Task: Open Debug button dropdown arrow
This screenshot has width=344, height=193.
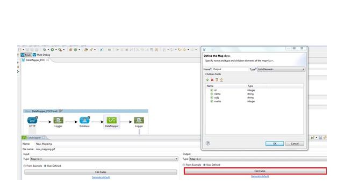Action: click(x=48, y=50)
